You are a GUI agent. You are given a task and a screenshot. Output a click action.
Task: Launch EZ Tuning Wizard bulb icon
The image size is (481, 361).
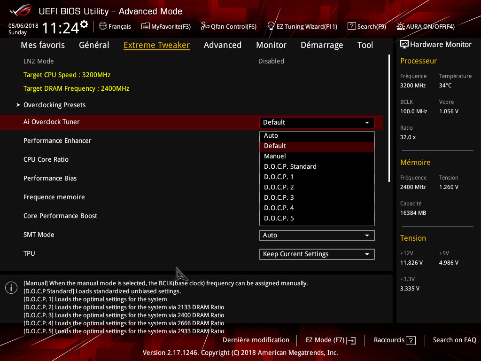(x=271, y=26)
